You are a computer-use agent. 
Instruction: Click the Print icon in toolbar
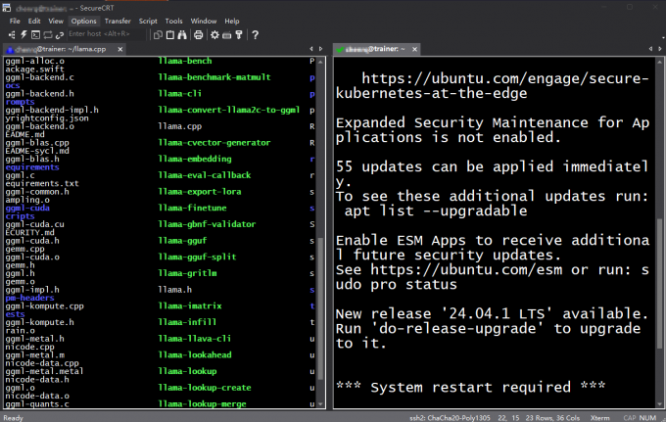[x=199, y=35]
